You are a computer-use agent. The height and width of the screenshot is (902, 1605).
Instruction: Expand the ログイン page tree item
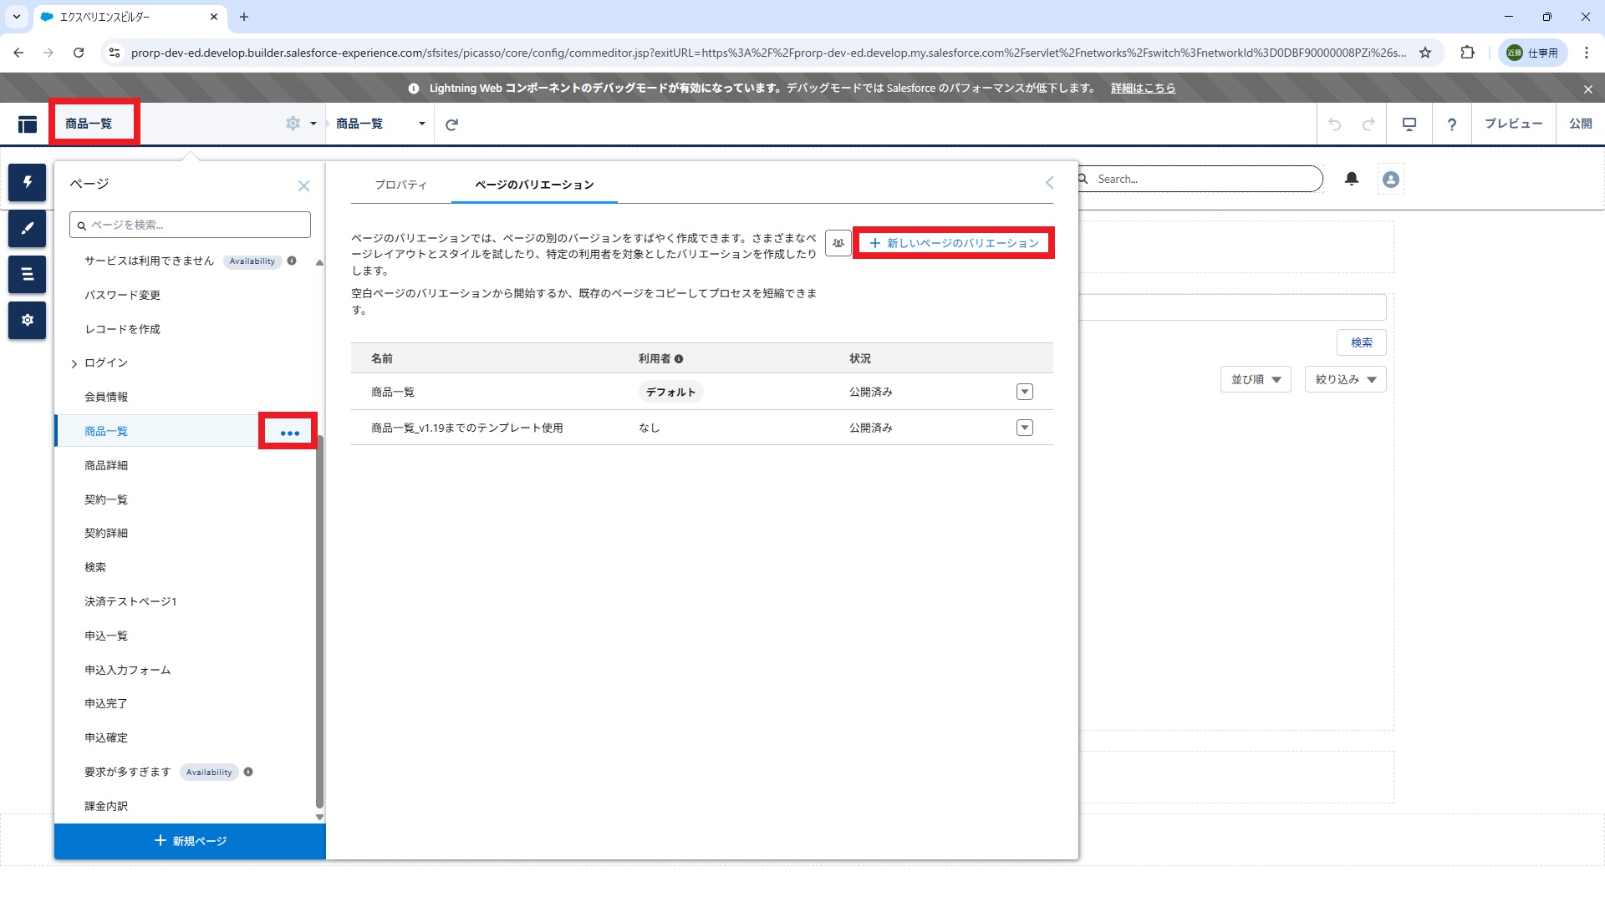pyautogui.click(x=74, y=363)
